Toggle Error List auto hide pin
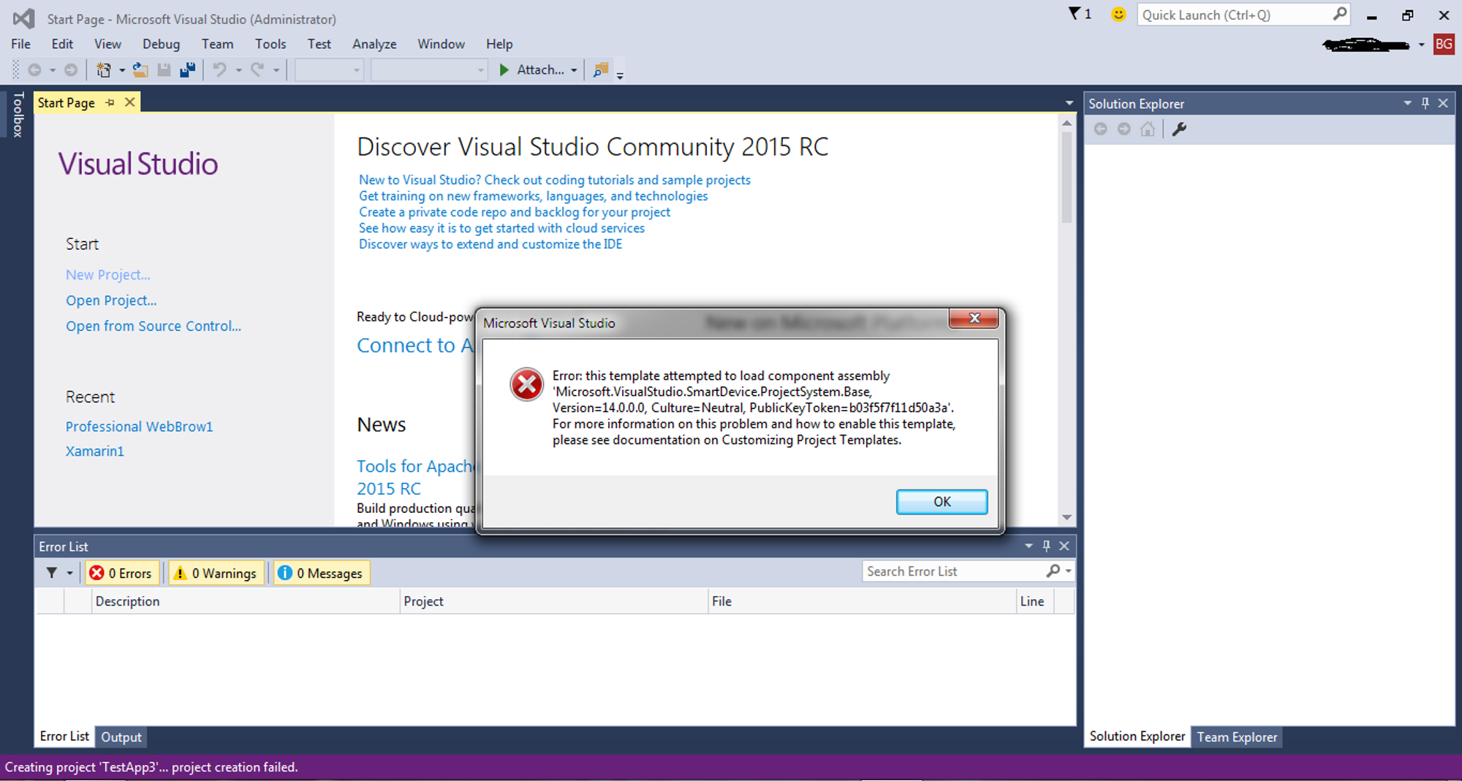1462x781 pixels. 1046,546
